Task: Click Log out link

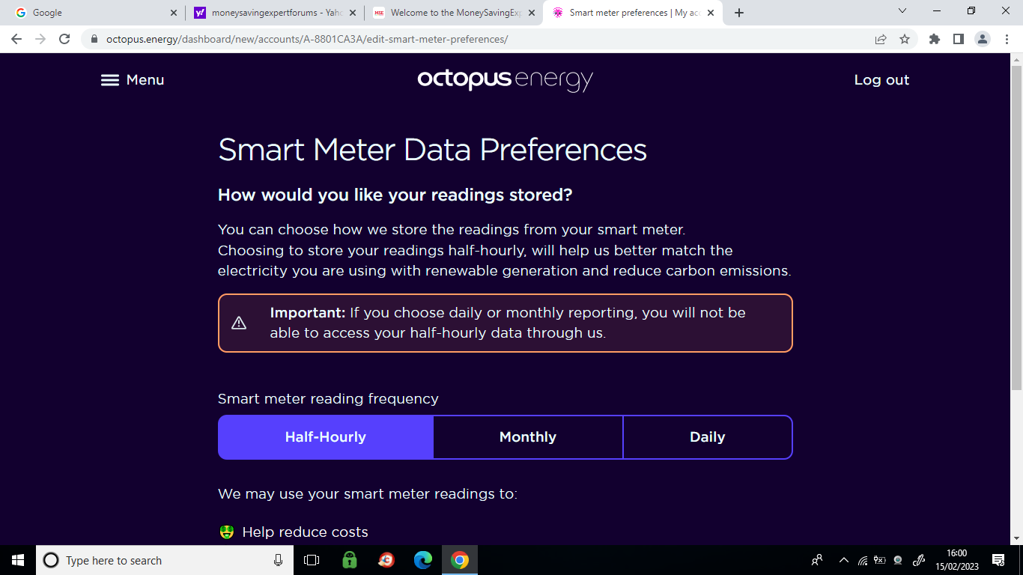Action: pyautogui.click(x=881, y=80)
